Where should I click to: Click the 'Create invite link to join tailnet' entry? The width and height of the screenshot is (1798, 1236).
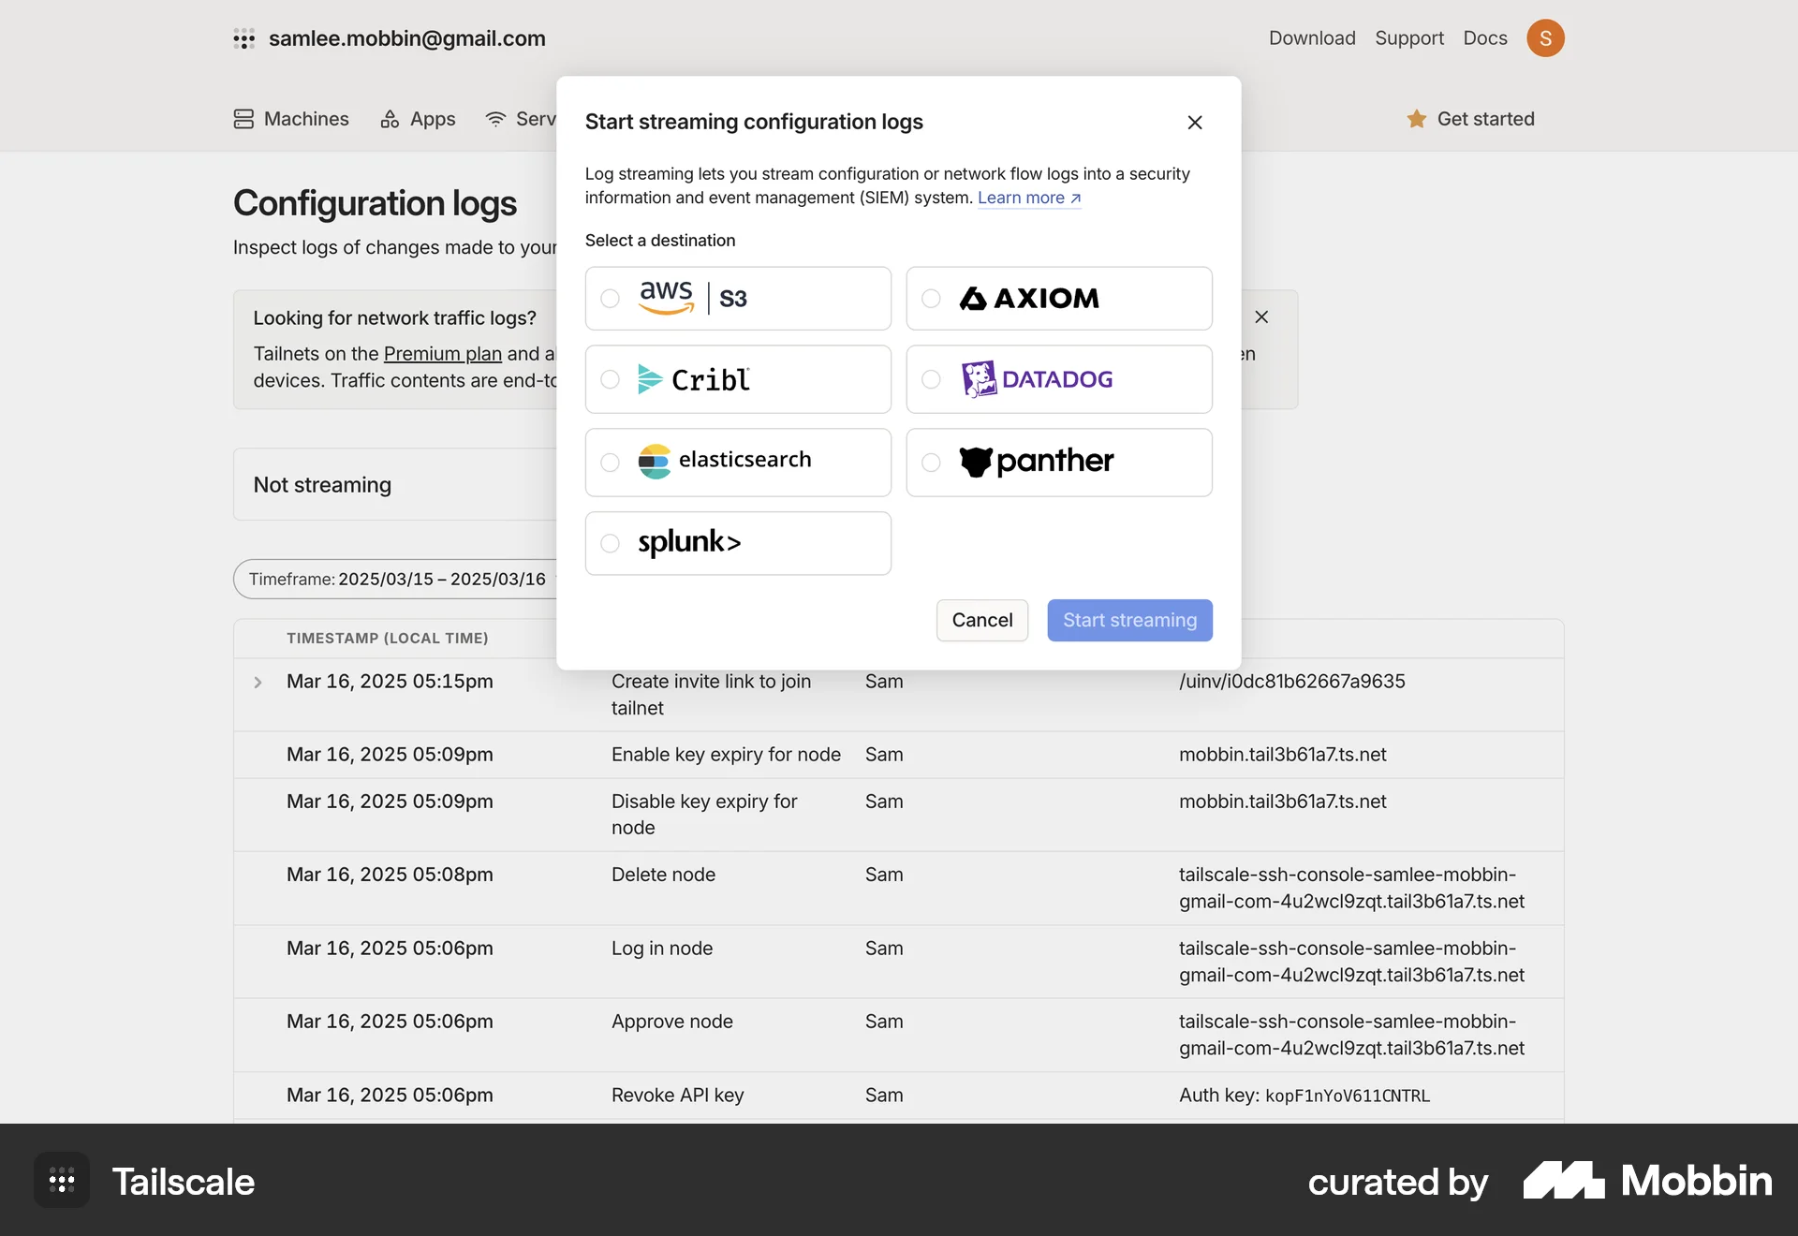712,695
